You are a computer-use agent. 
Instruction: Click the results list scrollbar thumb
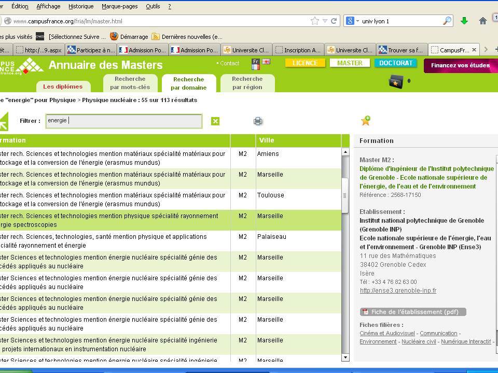[345, 195]
